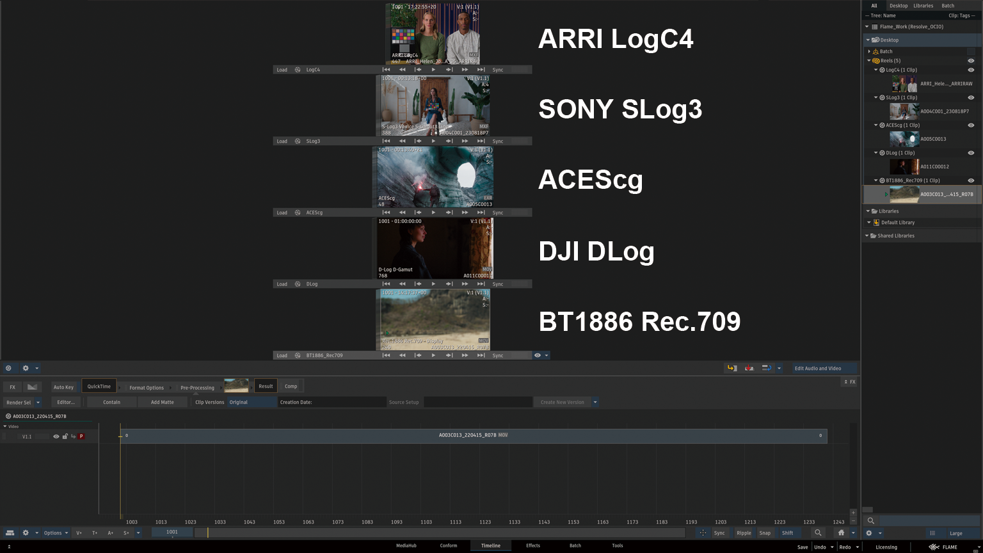Viewport: 983px width, 553px height.
Task: Click the timeline scroll bar beside frame field
Action: (439, 533)
